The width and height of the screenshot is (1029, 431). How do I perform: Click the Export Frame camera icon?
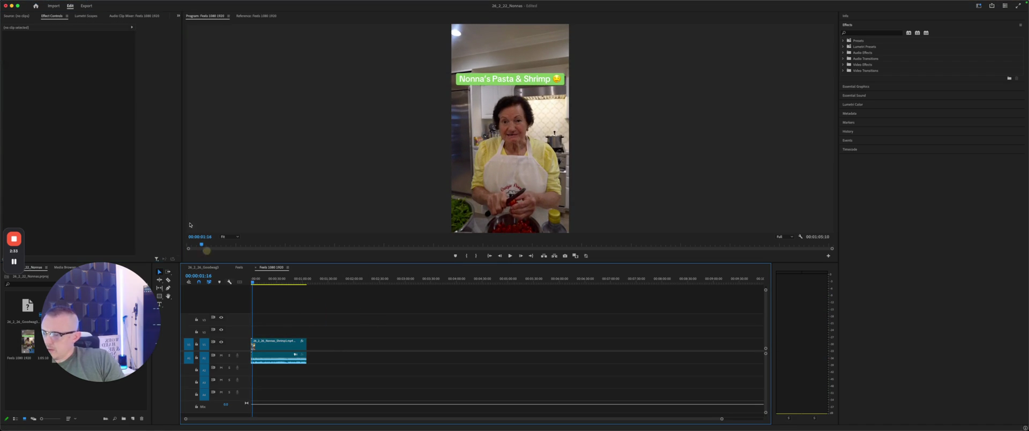click(565, 256)
